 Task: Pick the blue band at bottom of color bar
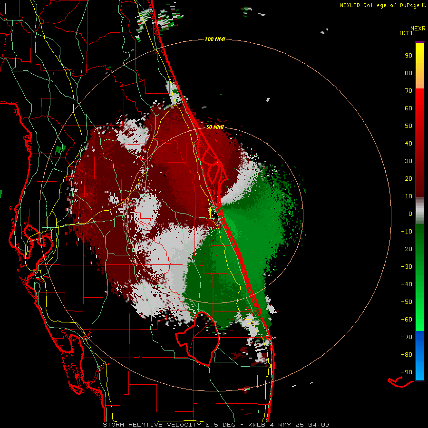point(420,356)
